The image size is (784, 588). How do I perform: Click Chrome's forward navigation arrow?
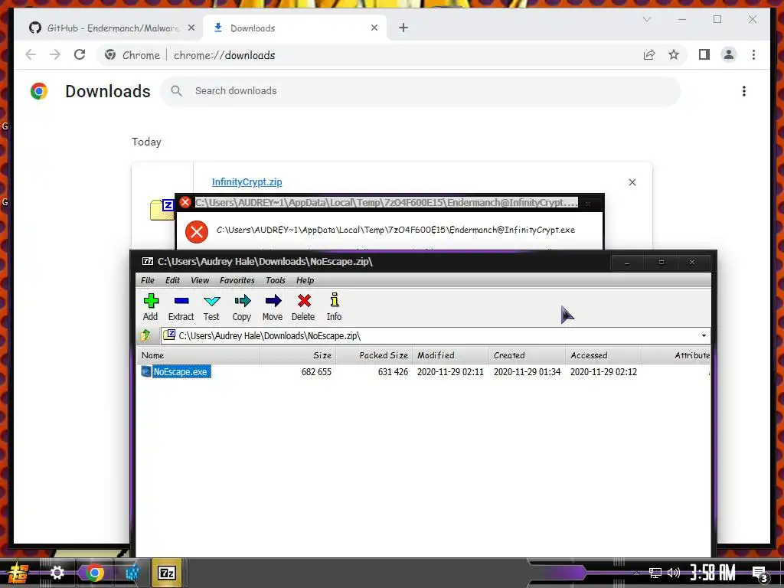tap(55, 55)
